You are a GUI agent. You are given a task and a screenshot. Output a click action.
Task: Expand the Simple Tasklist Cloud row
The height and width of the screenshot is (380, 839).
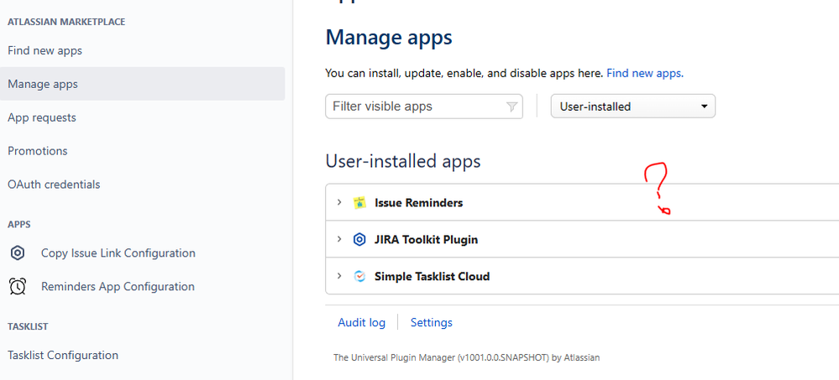point(338,276)
